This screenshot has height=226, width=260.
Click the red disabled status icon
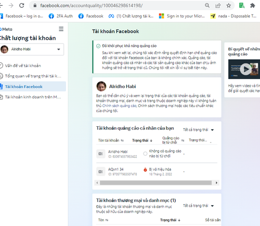(145, 170)
